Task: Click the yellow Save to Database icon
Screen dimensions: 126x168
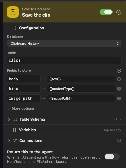Action: tap(13, 12)
